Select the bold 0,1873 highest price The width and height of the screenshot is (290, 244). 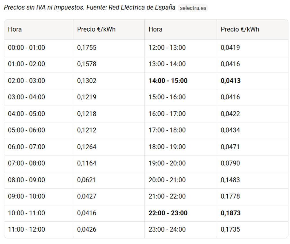(x=231, y=213)
